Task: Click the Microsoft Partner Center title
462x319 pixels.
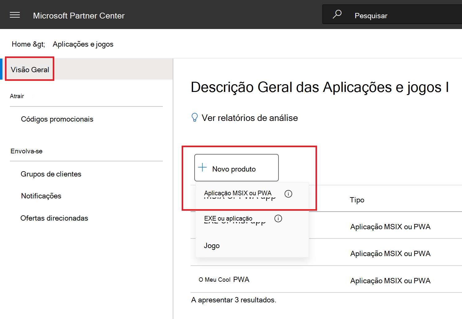Action: coord(79,15)
